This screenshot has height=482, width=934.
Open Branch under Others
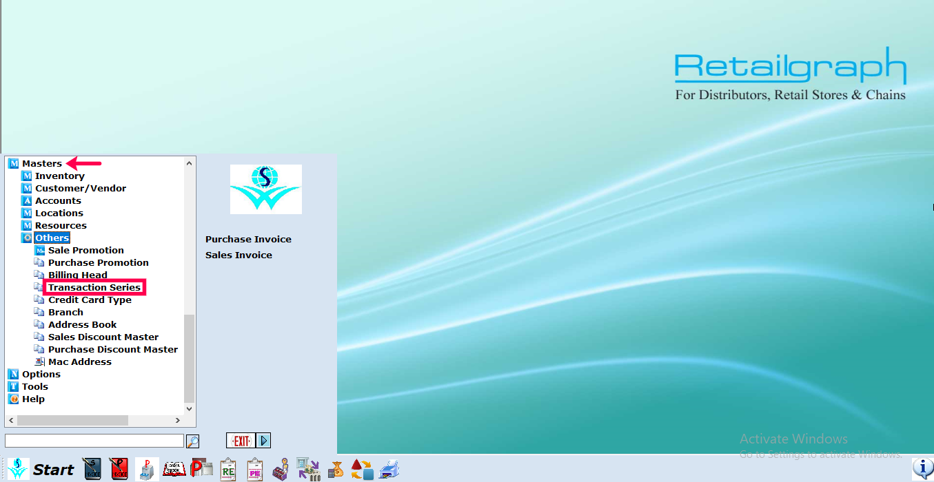[x=65, y=313]
